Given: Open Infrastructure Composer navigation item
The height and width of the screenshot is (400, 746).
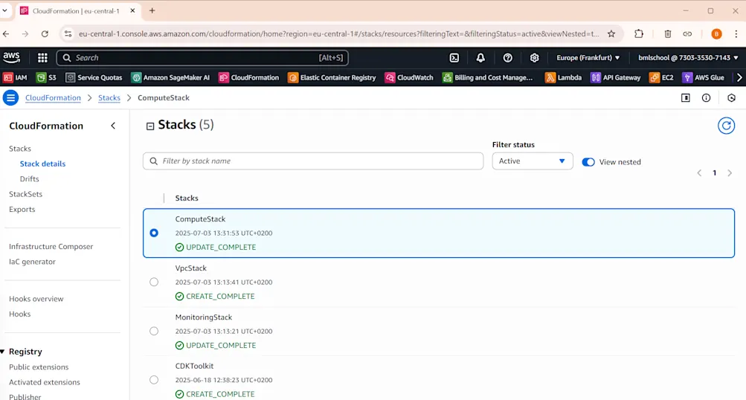Looking at the screenshot, I should tap(51, 246).
